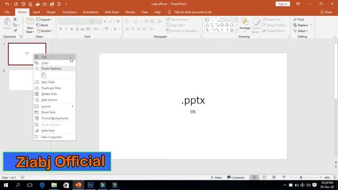Screen dimensions: 338x190
Task: Open Format Background from context menu
Action: (x=54, y=118)
